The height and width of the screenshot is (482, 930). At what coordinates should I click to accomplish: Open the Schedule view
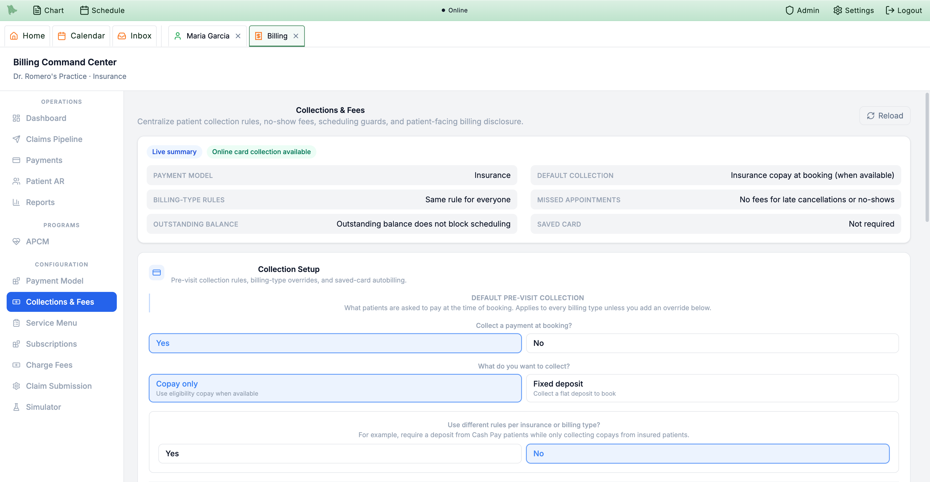[102, 10]
